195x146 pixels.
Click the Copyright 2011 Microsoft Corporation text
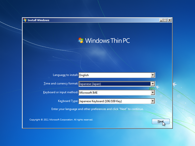pyautogui.click(x=61, y=120)
